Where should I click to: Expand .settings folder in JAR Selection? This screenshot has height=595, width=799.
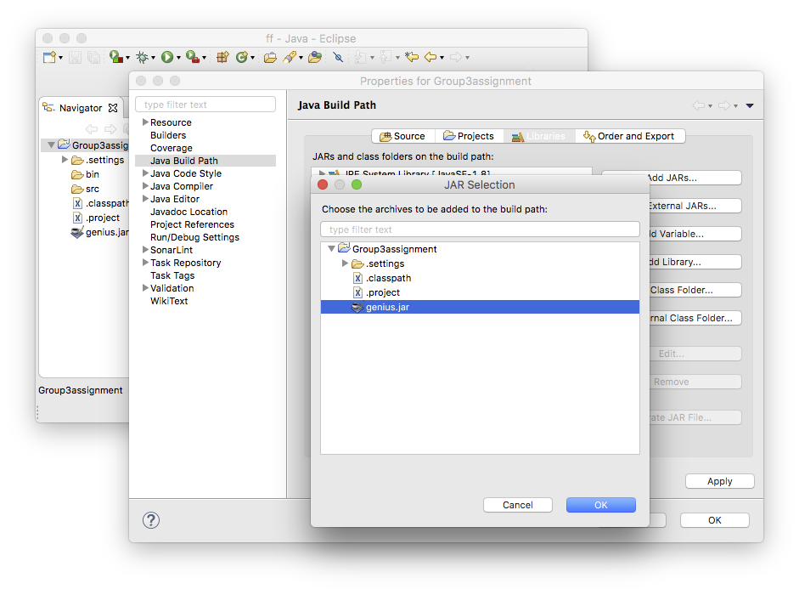pyautogui.click(x=345, y=263)
